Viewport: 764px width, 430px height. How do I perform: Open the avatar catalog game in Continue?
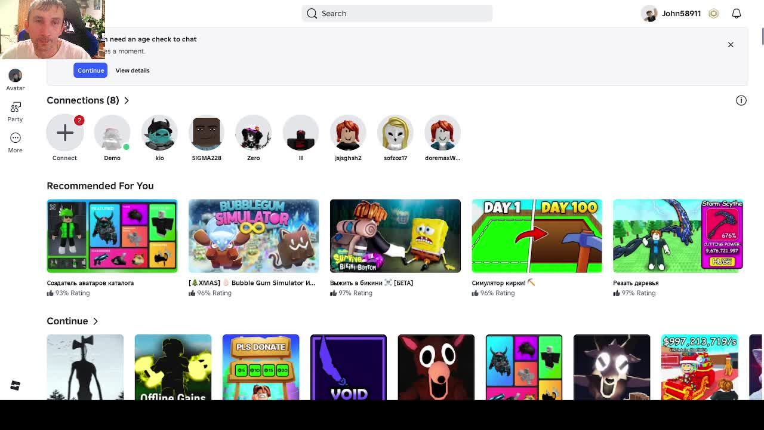524,367
